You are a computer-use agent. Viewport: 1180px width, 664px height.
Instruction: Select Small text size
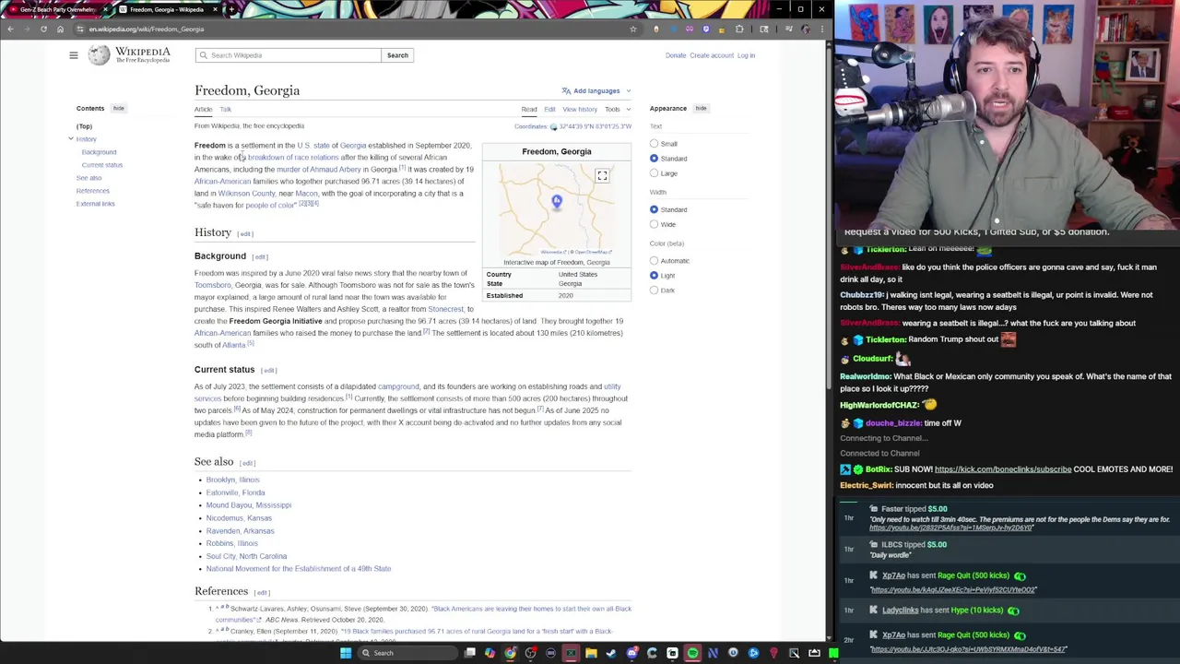point(654,144)
